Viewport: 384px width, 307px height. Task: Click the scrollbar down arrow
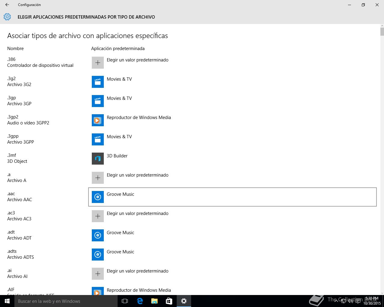(x=382, y=293)
